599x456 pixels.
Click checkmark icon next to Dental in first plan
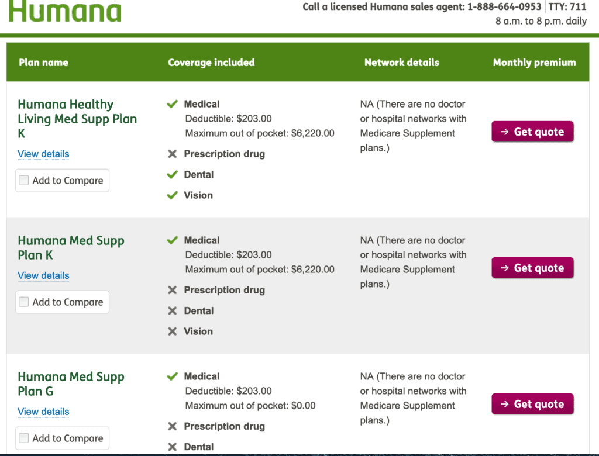click(x=172, y=175)
